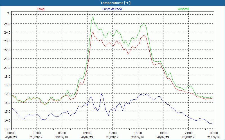Click the '12:00' time axis label

pyautogui.click(x=113, y=133)
